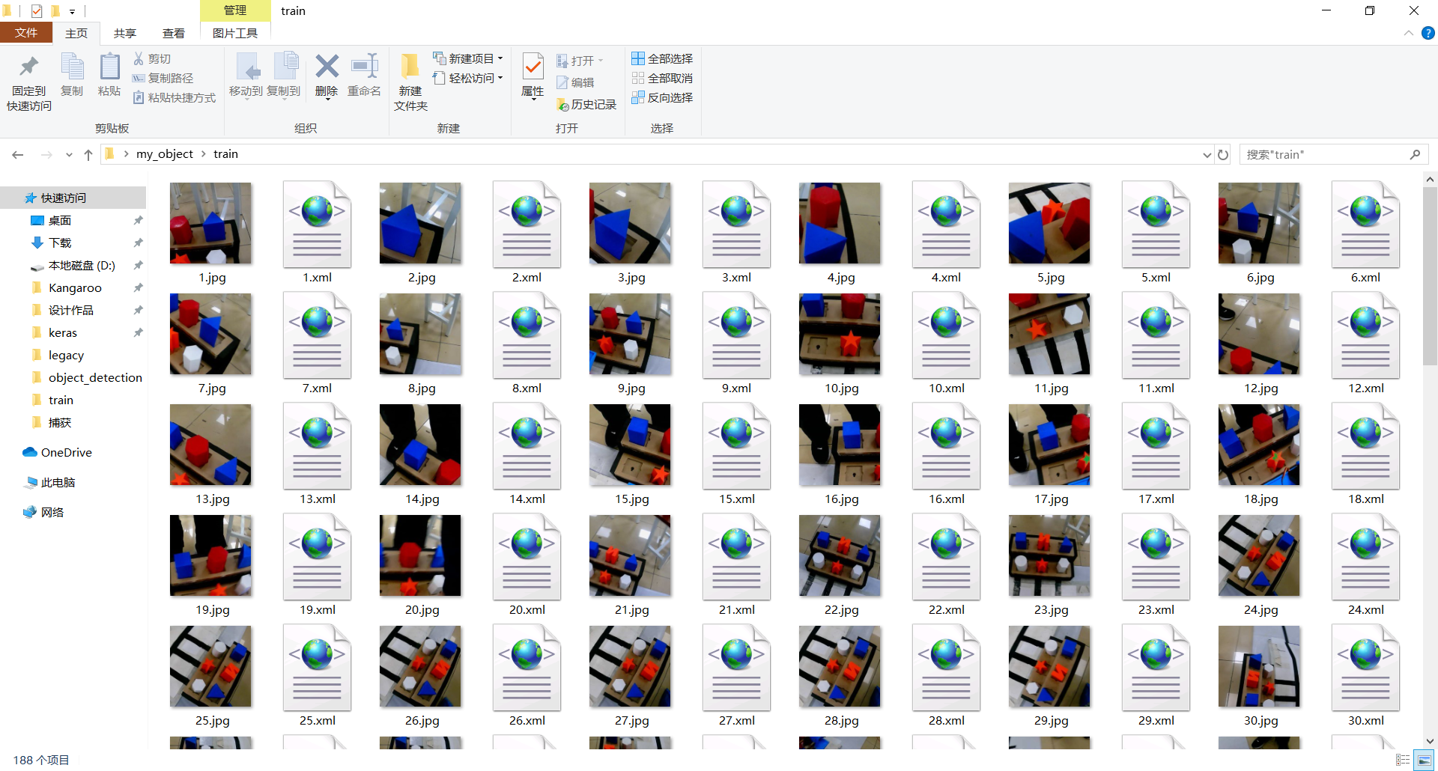Click the search magnifier icon
This screenshot has height=771, width=1438.
coord(1415,154)
